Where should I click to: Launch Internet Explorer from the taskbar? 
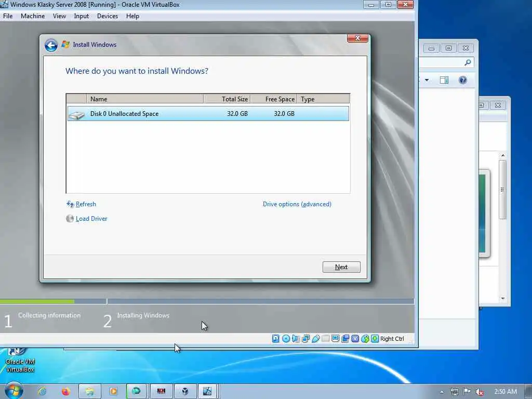tap(42, 392)
